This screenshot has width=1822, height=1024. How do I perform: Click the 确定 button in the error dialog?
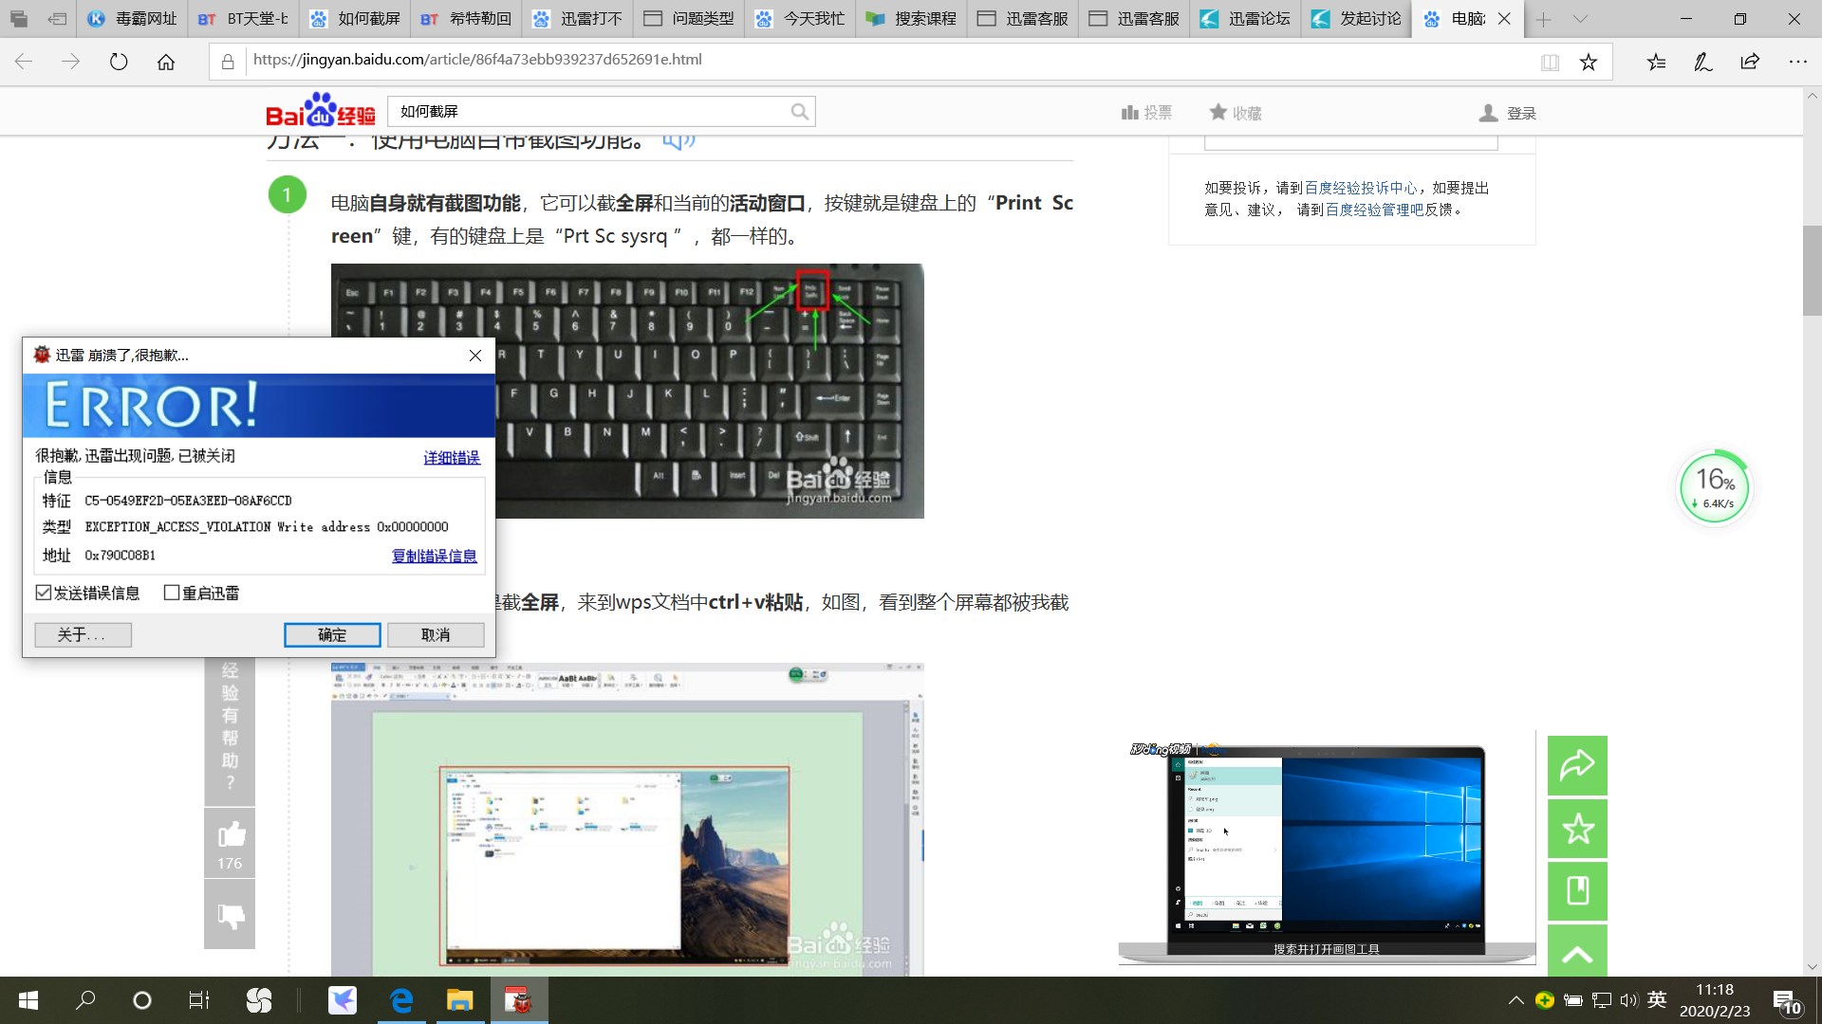coord(332,634)
